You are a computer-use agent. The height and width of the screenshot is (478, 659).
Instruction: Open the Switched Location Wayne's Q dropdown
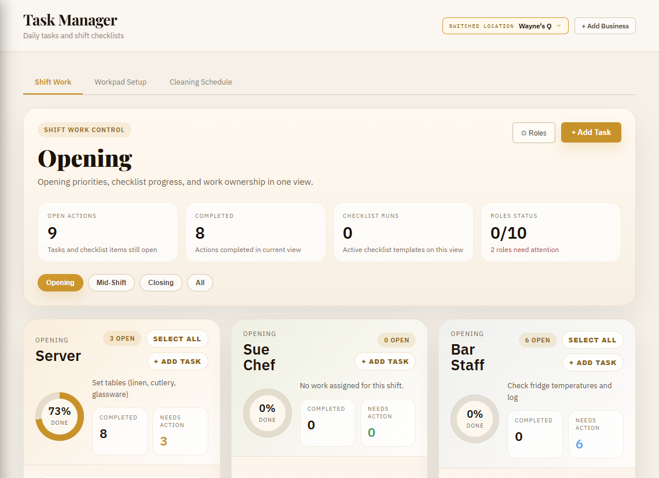click(505, 25)
